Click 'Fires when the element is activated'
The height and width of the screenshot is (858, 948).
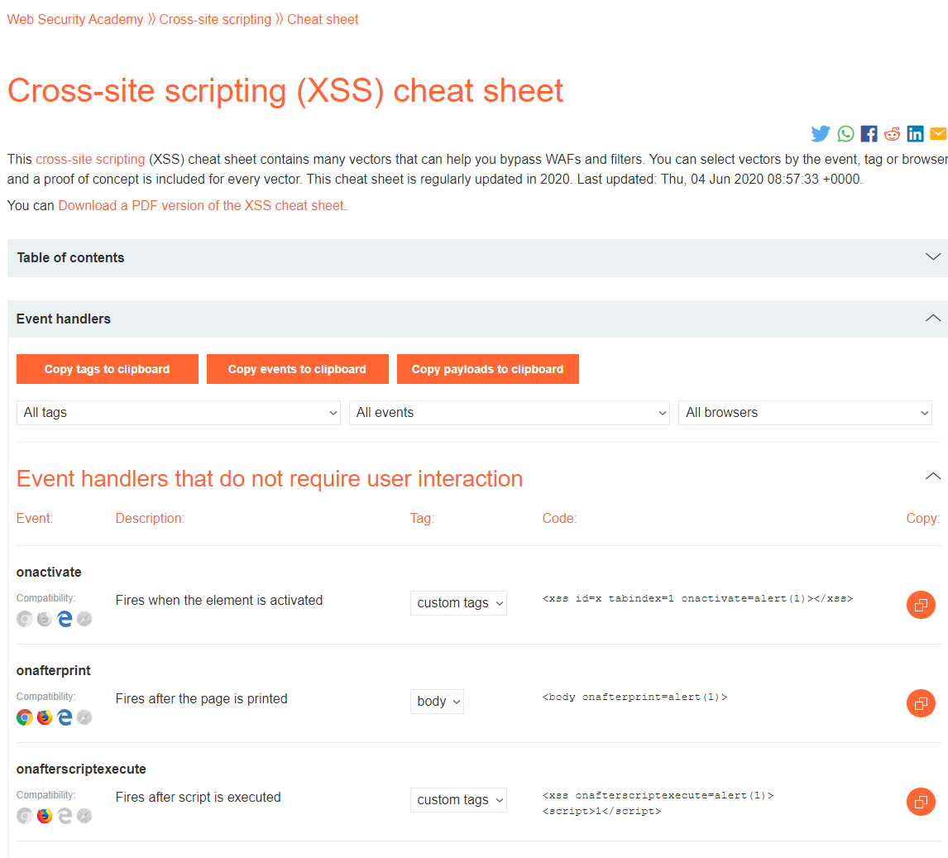(x=219, y=601)
